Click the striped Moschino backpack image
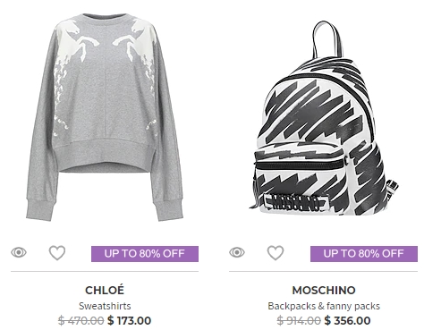This screenshot has width=424, height=330. pyautogui.click(x=324, y=119)
